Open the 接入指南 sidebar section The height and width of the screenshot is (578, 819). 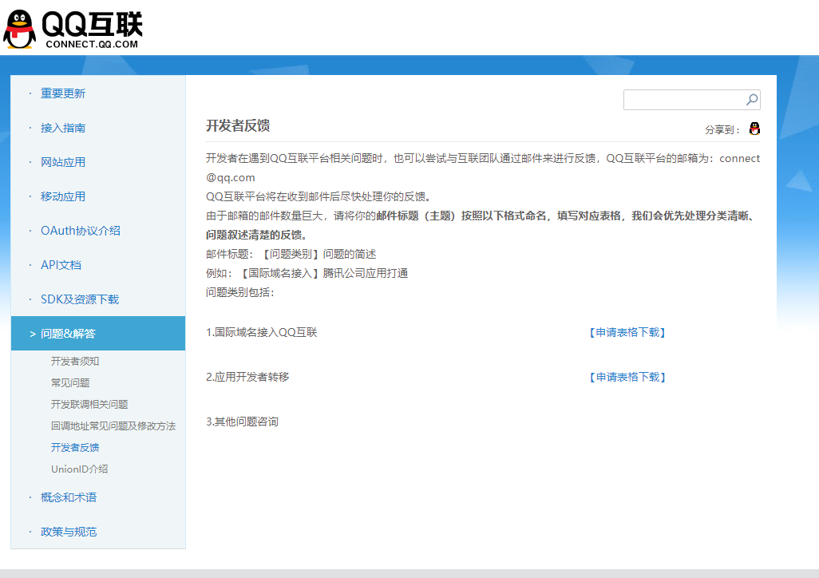point(63,128)
